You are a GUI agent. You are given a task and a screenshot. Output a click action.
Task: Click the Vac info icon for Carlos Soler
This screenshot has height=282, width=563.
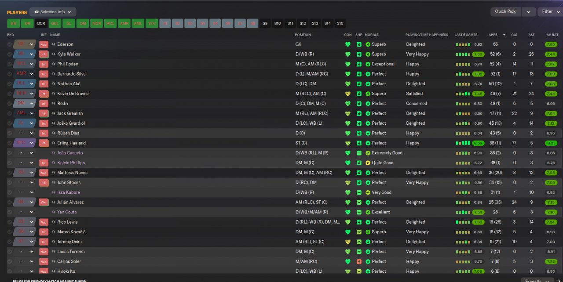coord(44,262)
